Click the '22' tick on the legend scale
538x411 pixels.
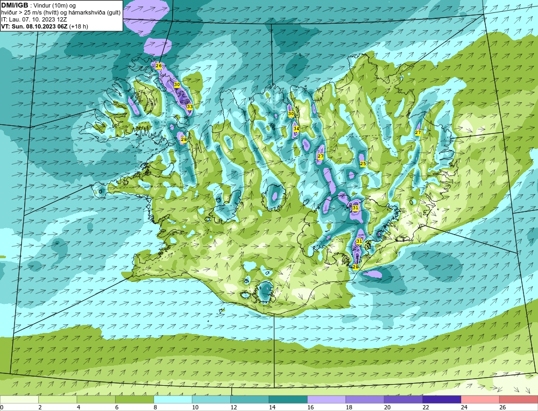426,407
